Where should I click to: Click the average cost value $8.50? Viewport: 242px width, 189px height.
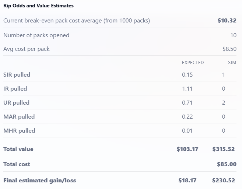click(x=229, y=49)
